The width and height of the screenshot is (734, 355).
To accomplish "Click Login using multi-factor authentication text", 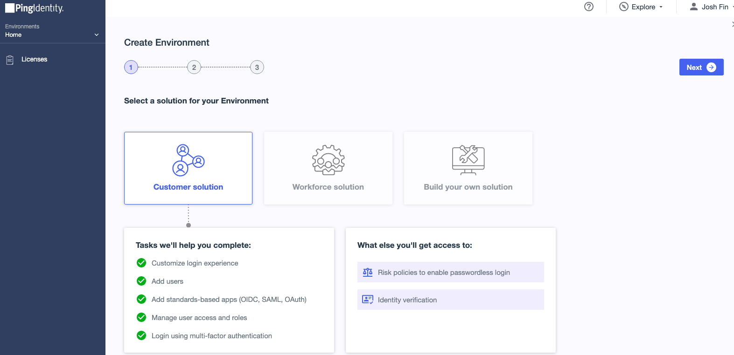I will (212, 336).
